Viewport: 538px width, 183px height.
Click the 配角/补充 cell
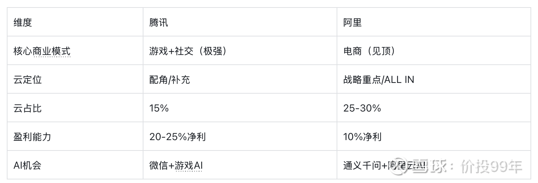170,79
